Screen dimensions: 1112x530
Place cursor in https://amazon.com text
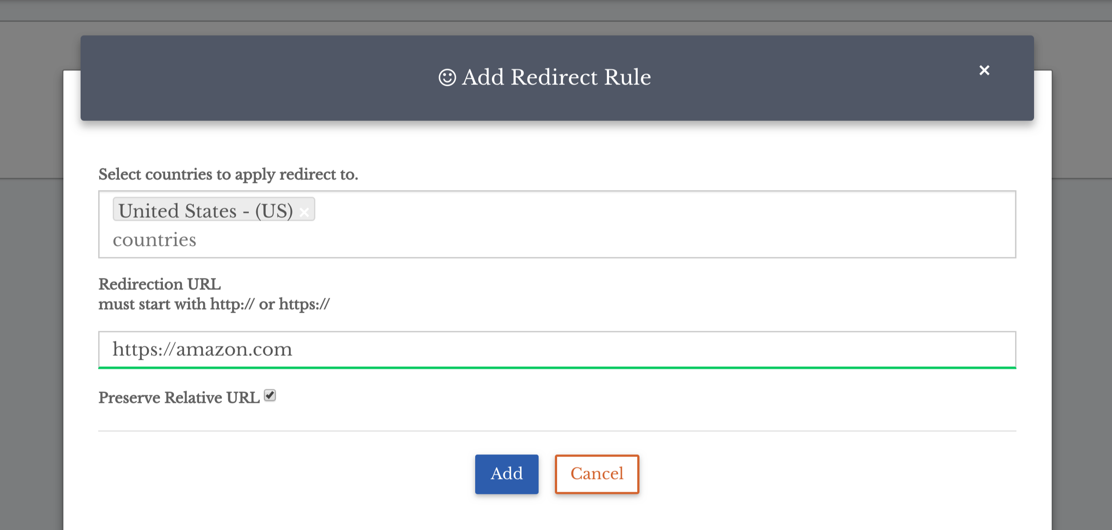(203, 350)
